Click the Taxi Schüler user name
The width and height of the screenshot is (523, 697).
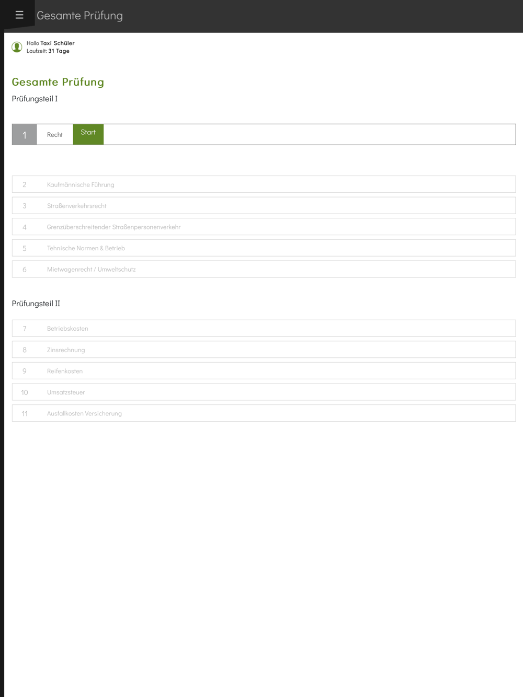coord(58,43)
